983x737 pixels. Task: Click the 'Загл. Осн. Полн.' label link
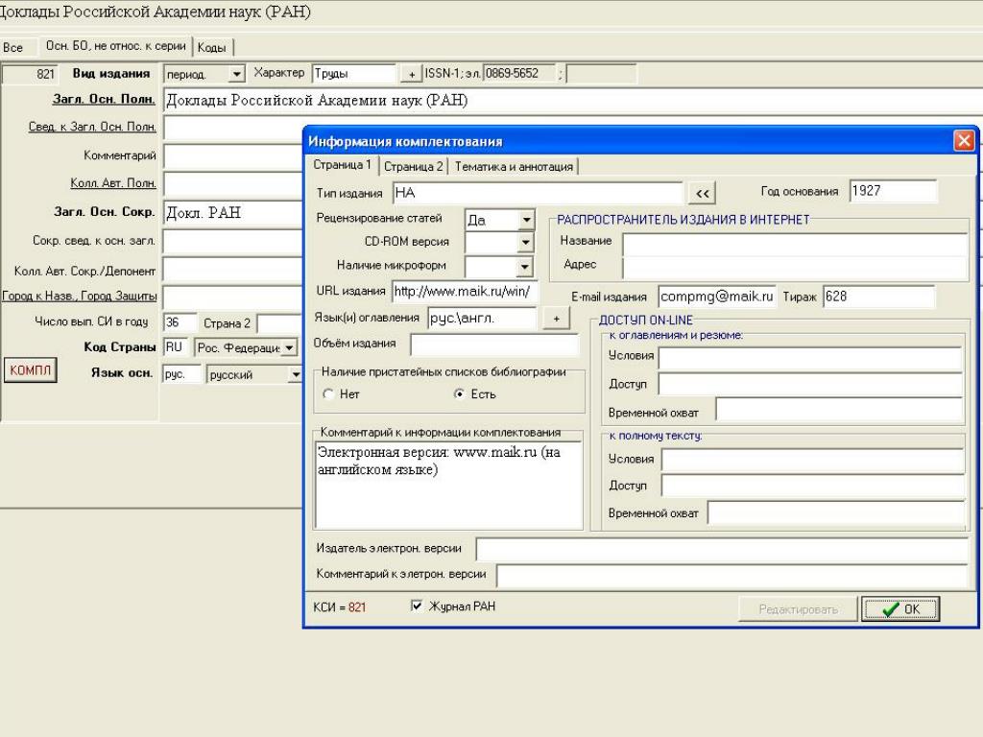tap(104, 99)
